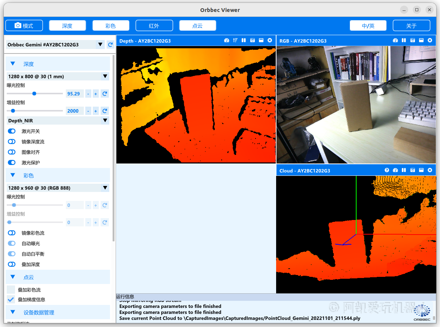
Task: Increase depth exposure with plus button
Action: (96, 94)
